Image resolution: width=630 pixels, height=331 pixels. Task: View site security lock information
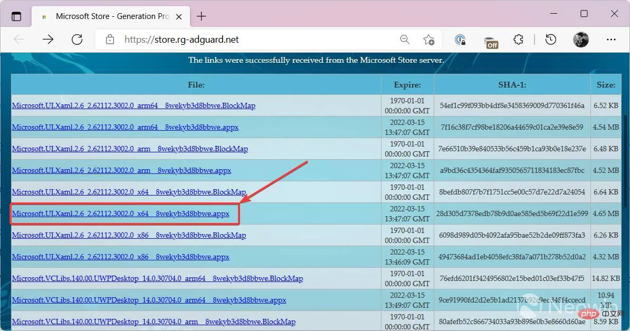click(x=110, y=40)
